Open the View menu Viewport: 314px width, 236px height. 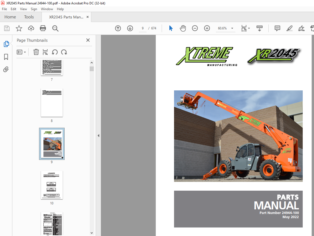[x=23, y=9]
